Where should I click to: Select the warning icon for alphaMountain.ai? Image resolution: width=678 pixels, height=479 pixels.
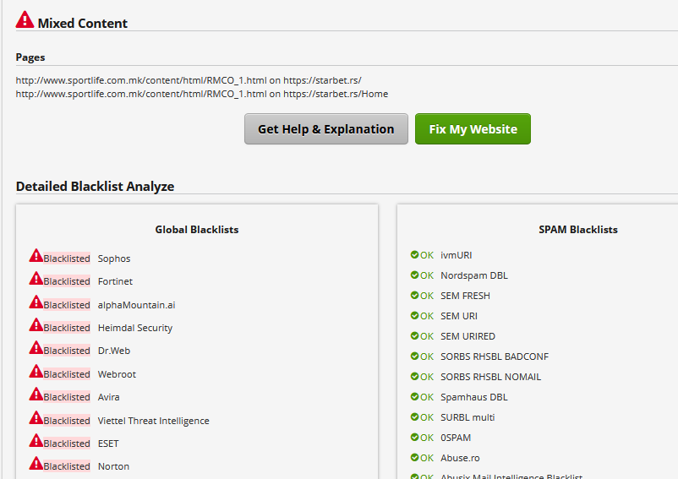[x=36, y=302]
